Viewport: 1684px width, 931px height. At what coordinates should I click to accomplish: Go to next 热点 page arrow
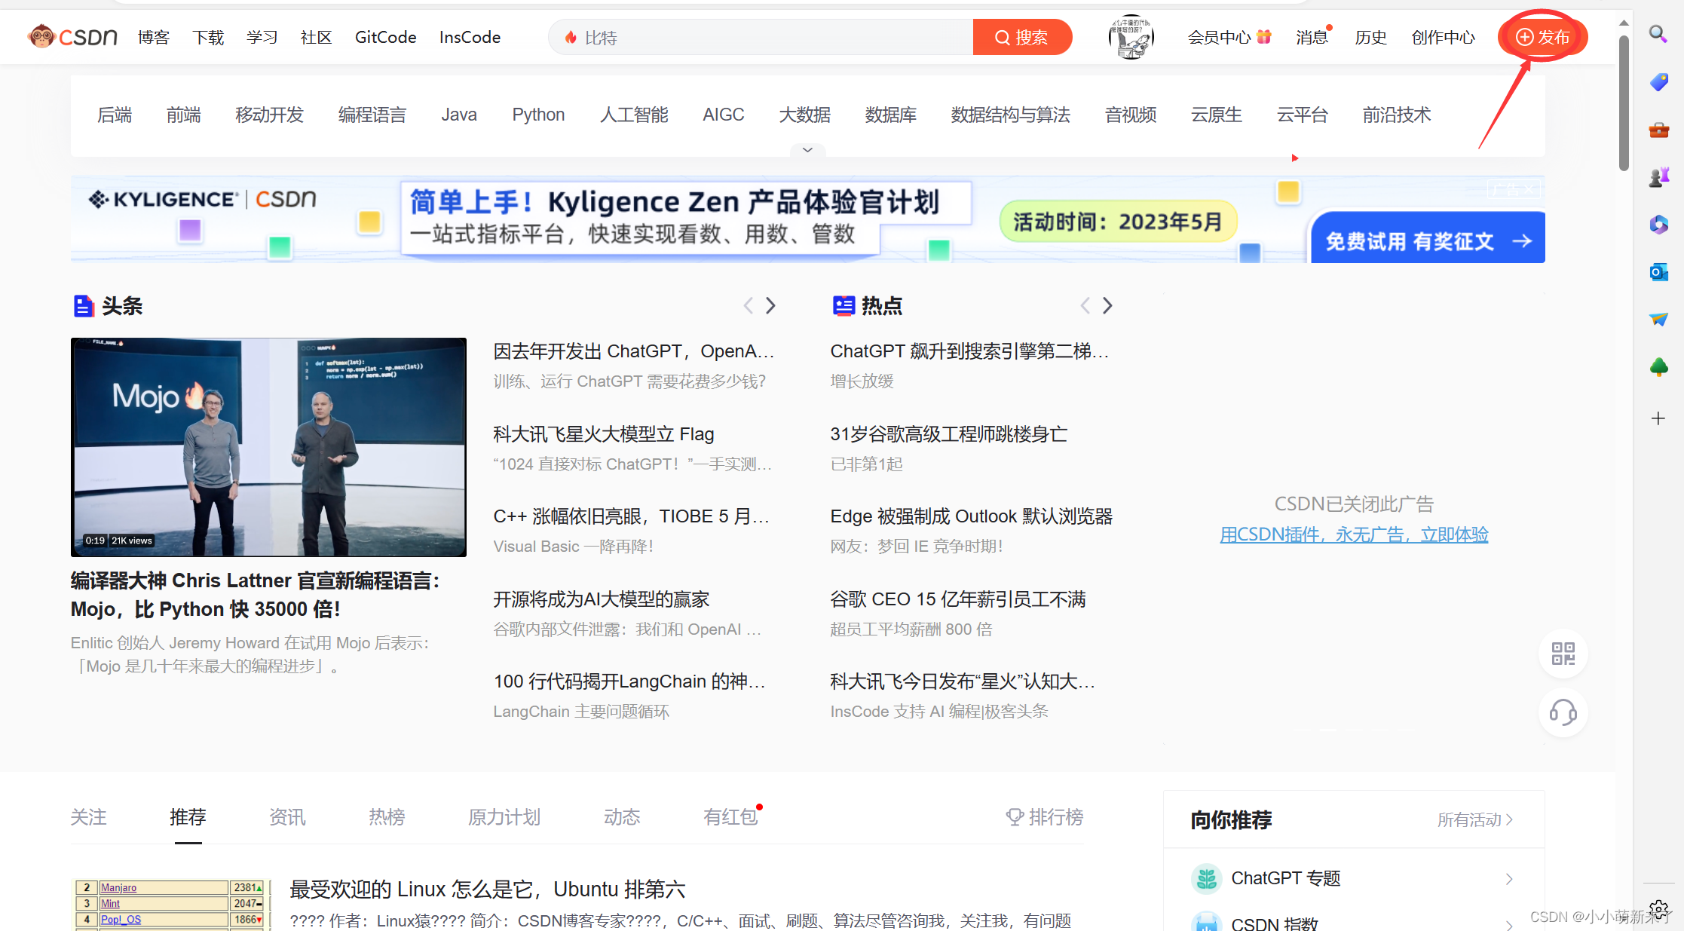tap(1107, 305)
